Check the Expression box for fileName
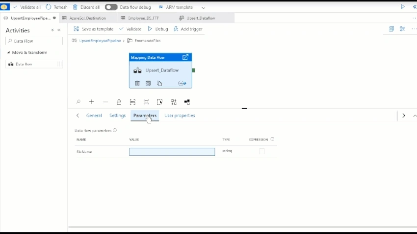This screenshot has width=417, height=234. [x=261, y=151]
